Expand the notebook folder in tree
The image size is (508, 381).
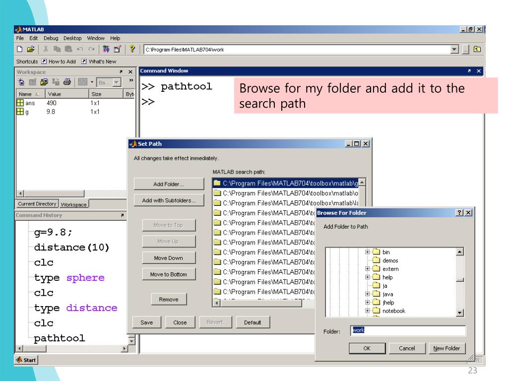[368, 311]
